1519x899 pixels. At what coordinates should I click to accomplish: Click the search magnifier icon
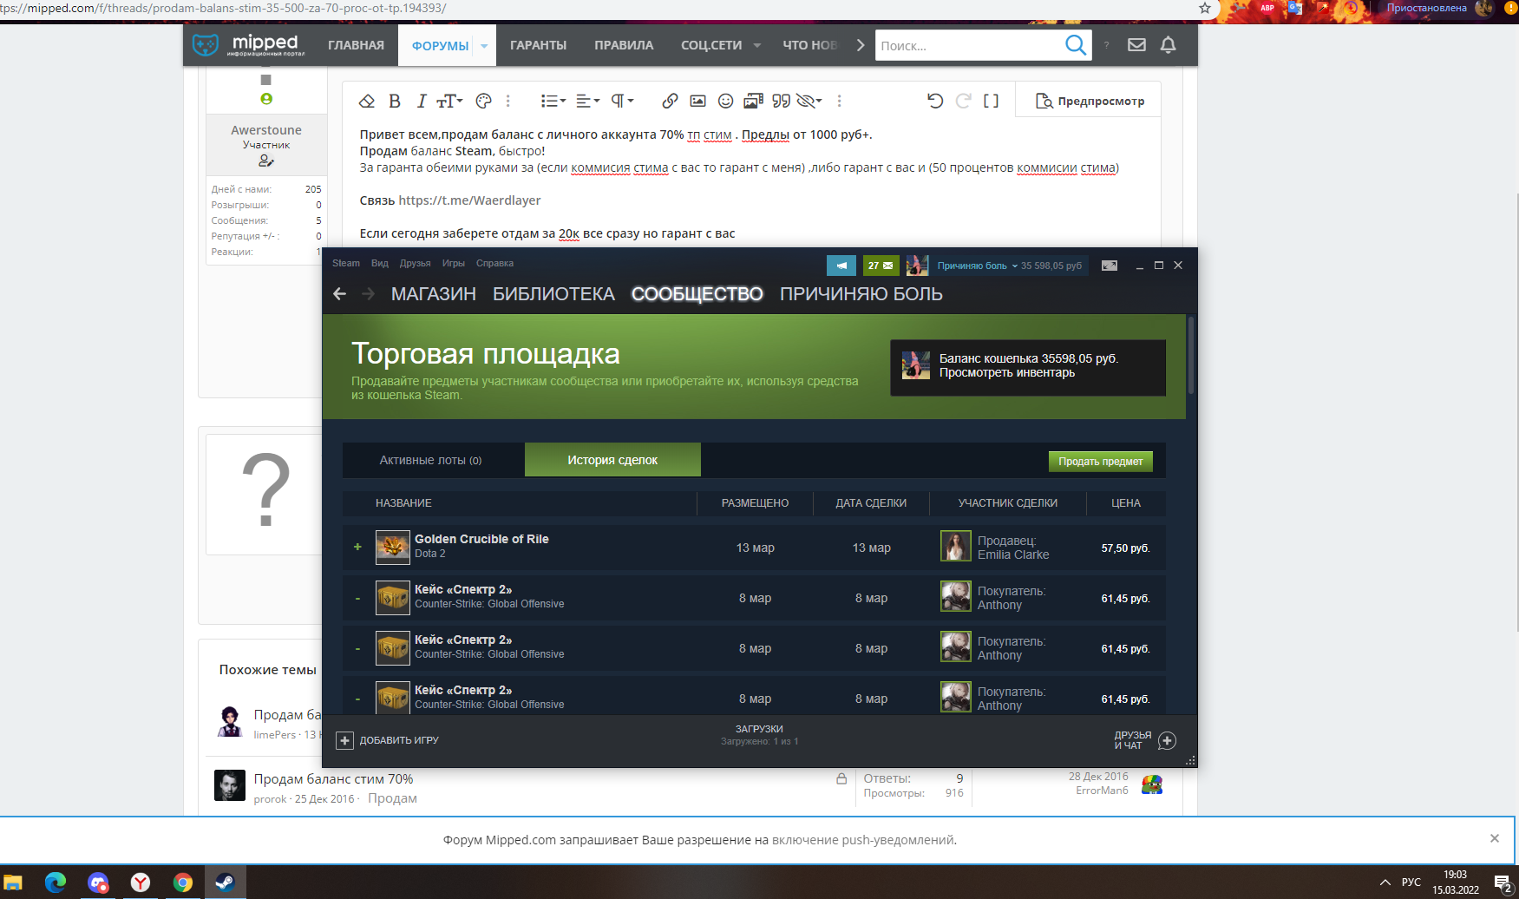point(1075,45)
